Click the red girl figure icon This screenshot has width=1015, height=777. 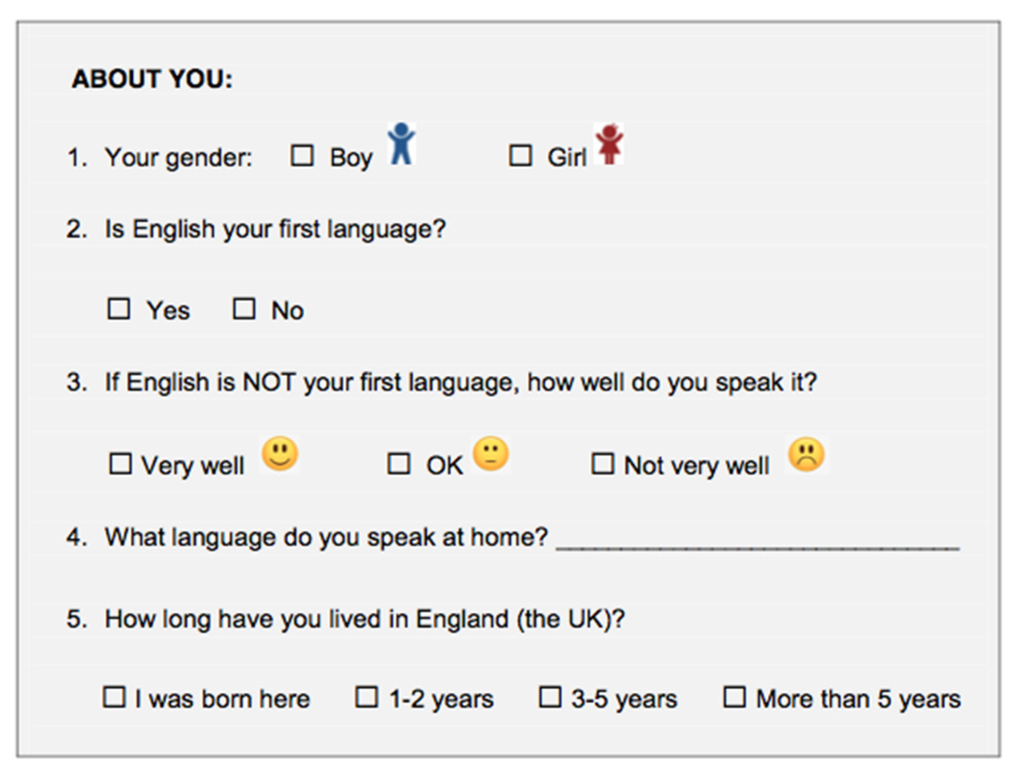click(609, 144)
